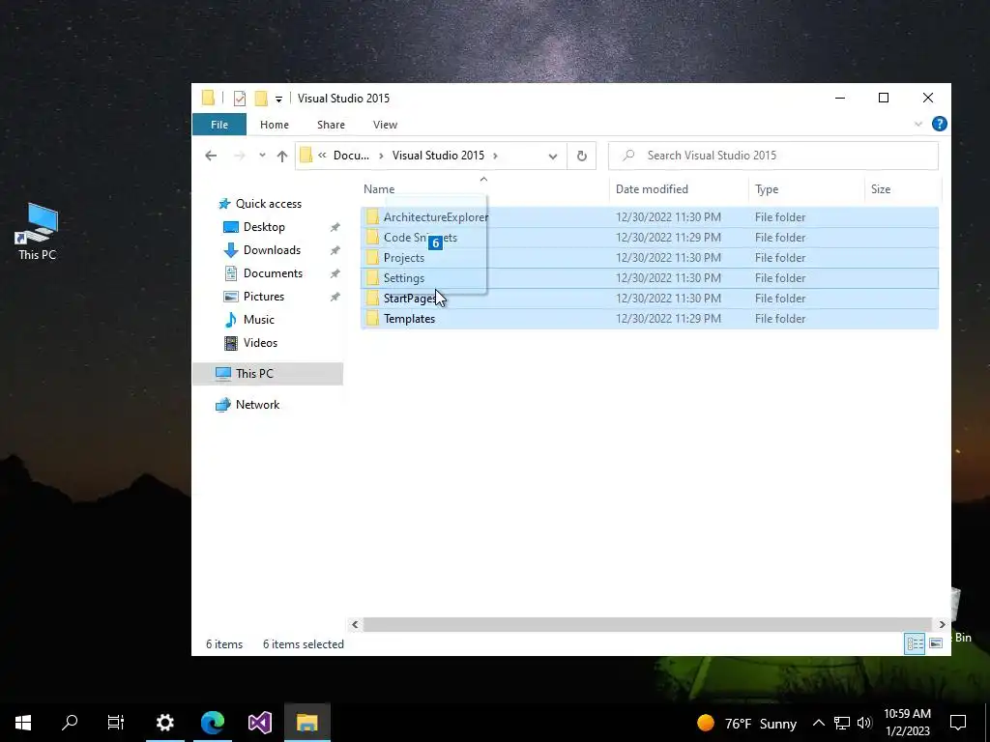Click the date modified of Code Snippets row
This screenshot has width=990, height=742.
(668, 238)
